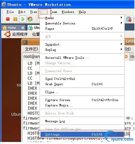Open the File menu
Screen dimensions: 135x144
coord(10,12)
